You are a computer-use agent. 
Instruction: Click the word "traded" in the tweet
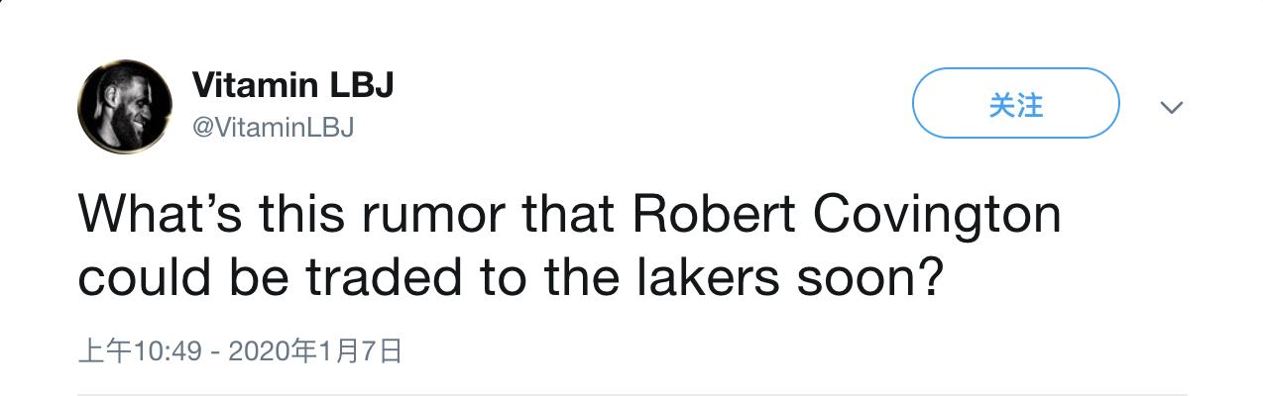384,278
